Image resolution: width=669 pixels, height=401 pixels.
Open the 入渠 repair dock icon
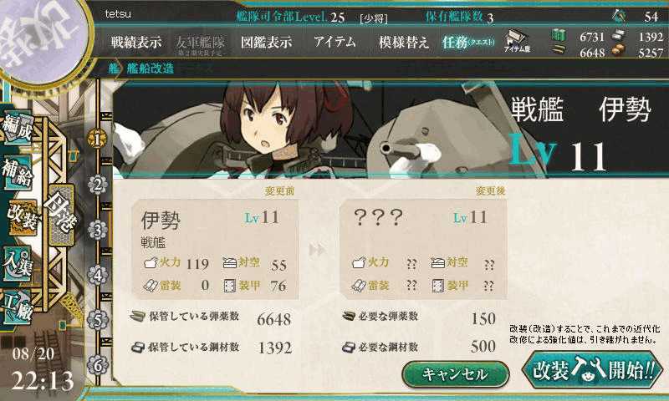click(18, 264)
